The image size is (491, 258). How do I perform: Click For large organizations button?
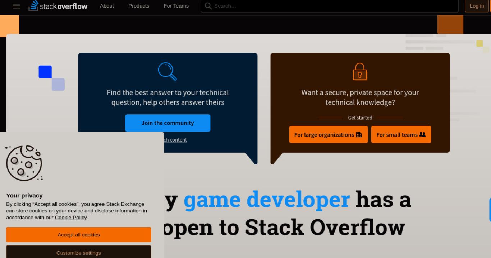pos(329,135)
